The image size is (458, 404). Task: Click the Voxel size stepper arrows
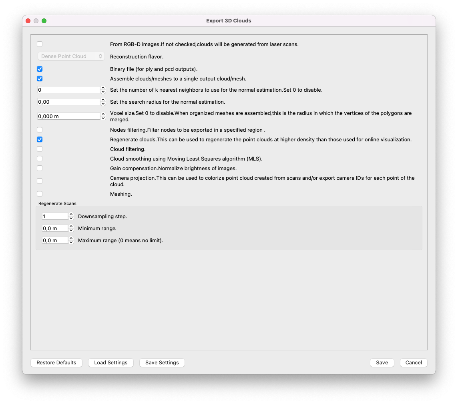pyautogui.click(x=103, y=116)
